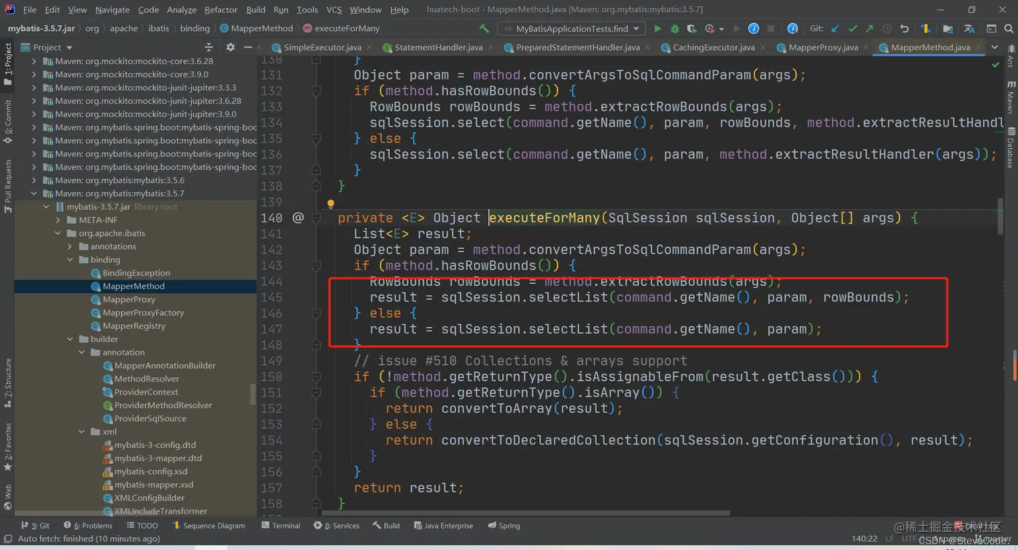Screen dimensions: 1018x550
Task: Open the TODO tool window
Action: click(x=142, y=525)
